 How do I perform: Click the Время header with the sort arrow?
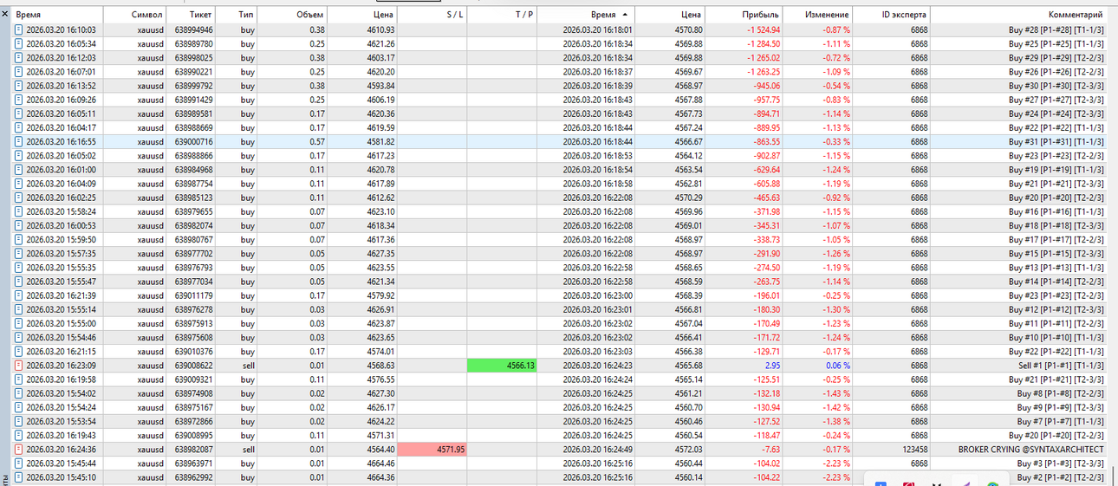587,15
